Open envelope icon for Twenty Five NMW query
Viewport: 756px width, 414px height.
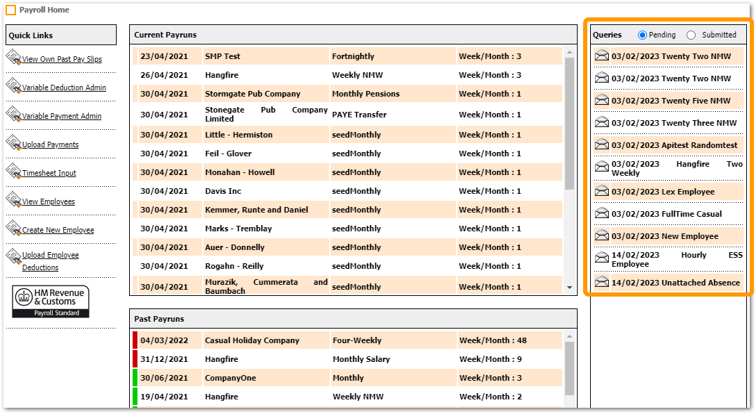pyautogui.click(x=602, y=101)
